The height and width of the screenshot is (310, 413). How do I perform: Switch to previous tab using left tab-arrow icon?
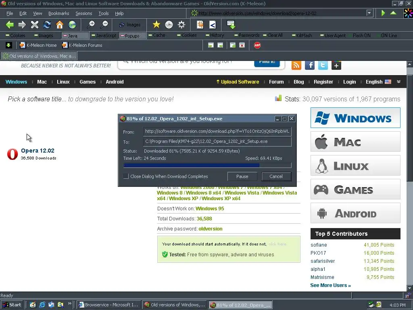click(211, 45)
